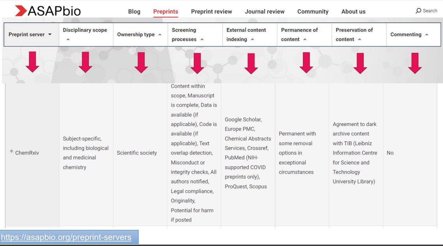The image size is (443, 246).
Task: Click red arrow under Commenting column
Action: [x=415, y=63]
